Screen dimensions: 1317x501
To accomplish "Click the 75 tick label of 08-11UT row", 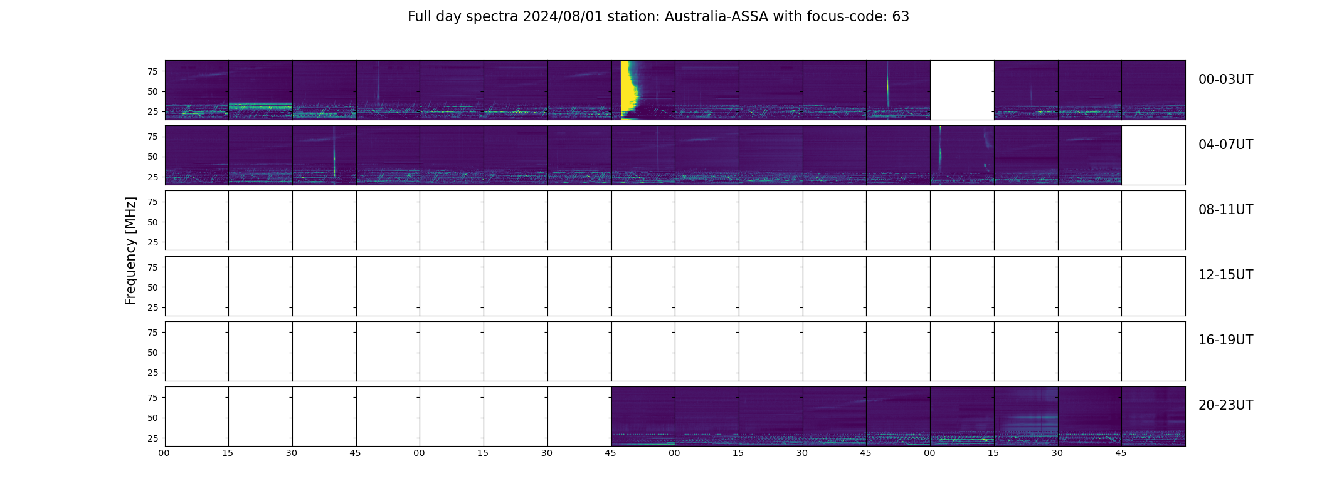I will (152, 202).
